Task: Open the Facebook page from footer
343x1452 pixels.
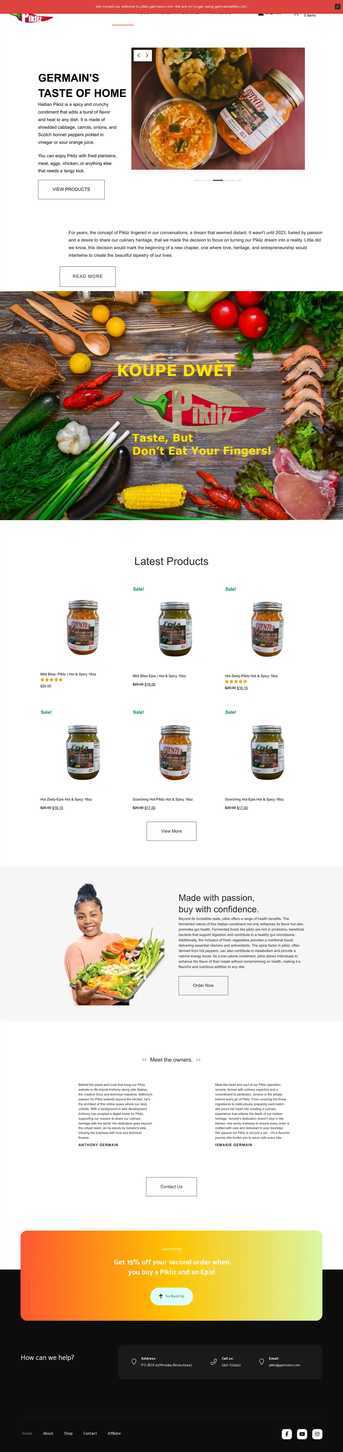Action: (x=287, y=1433)
